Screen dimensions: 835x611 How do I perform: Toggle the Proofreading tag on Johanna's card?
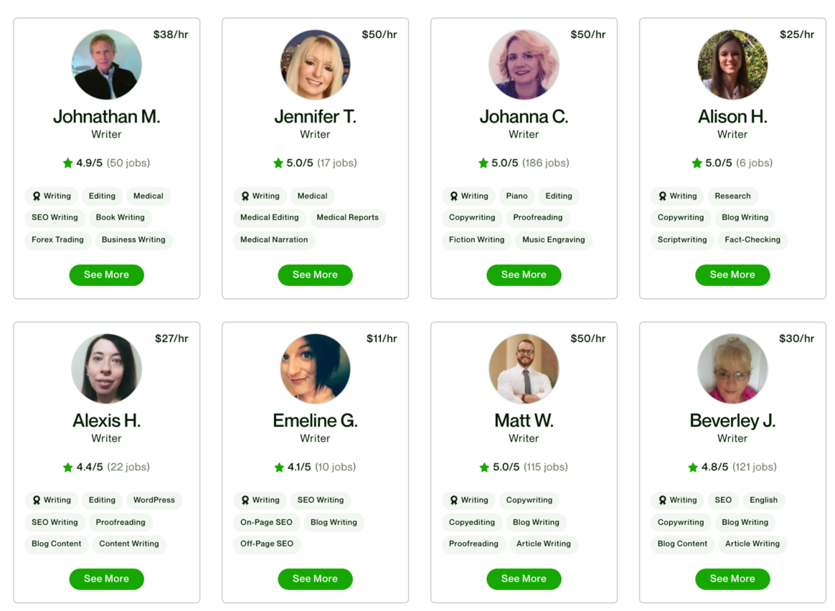click(538, 218)
